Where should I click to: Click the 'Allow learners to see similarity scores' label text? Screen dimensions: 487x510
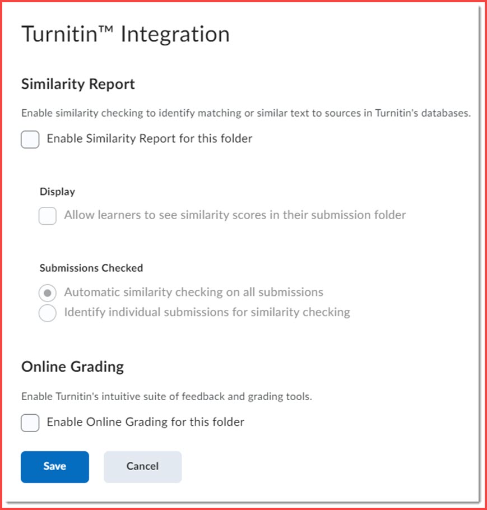click(x=234, y=215)
